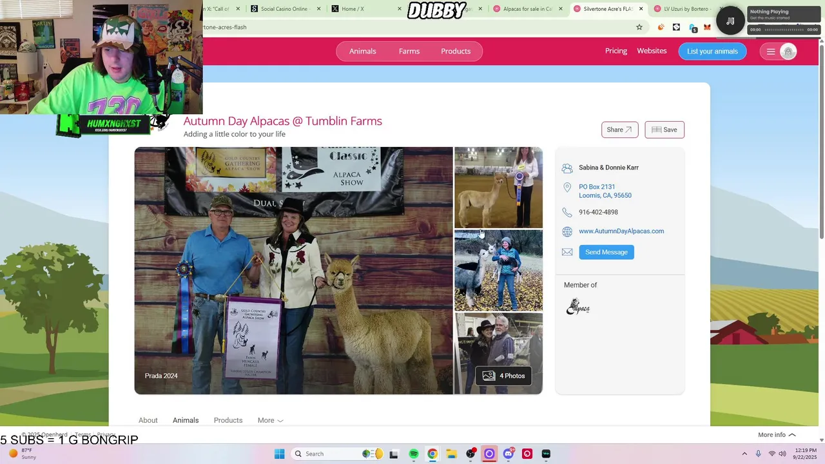Click the phone number 916-402-4898
The width and height of the screenshot is (825, 464).
pos(598,212)
